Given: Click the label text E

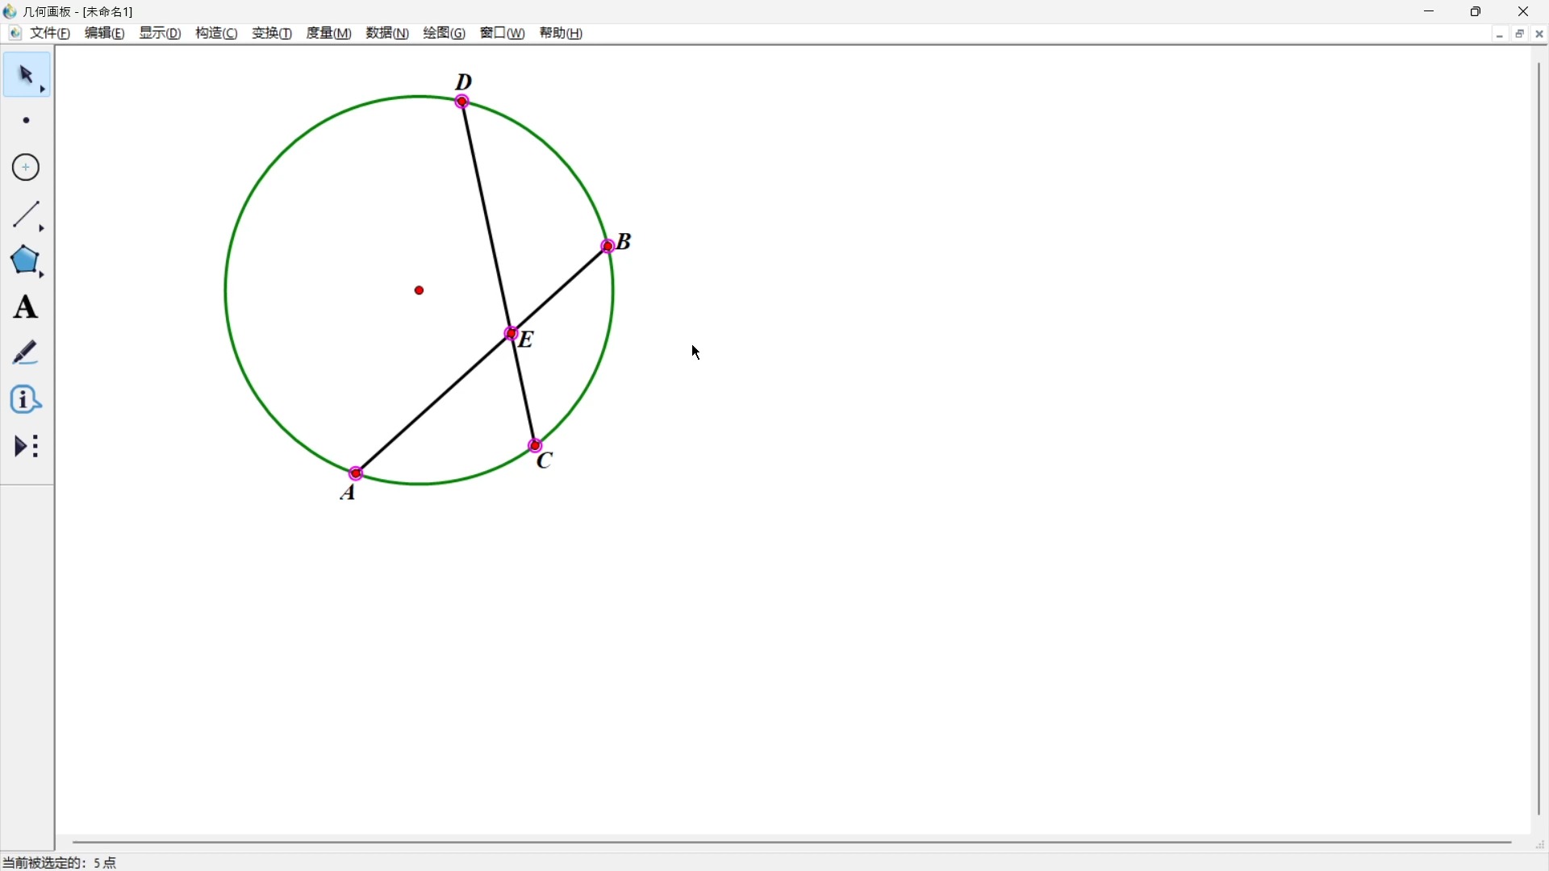Looking at the screenshot, I should (528, 340).
